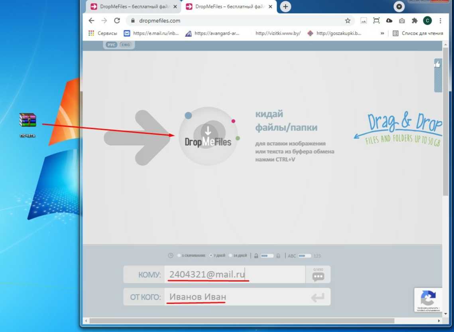Open the message speech-bubble icon

318,277
